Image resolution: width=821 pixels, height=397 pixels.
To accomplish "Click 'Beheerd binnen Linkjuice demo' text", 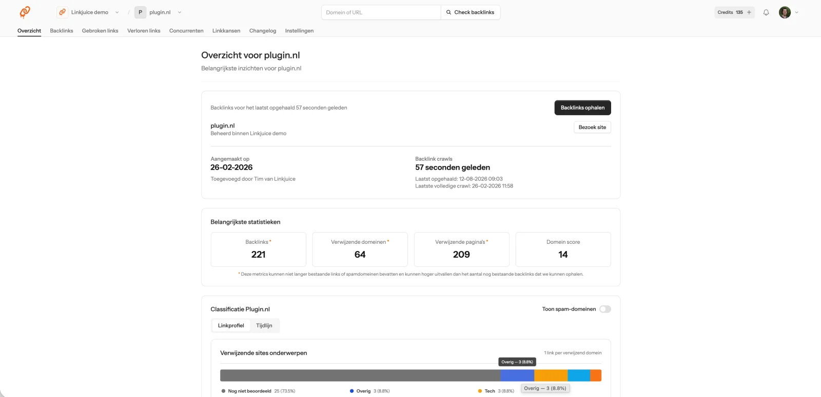I will pos(248,133).
